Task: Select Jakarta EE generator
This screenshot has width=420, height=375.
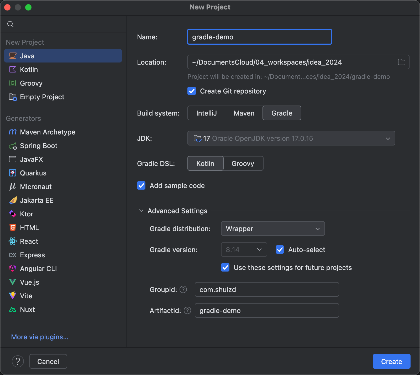Action: (x=63, y=200)
